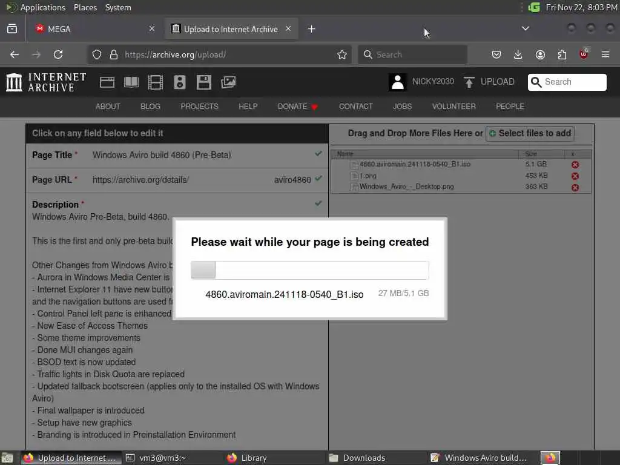The height and width of the screenshot is (465, 620).
Task: Open the extensions puzzle icon
Action: [562, 54]
